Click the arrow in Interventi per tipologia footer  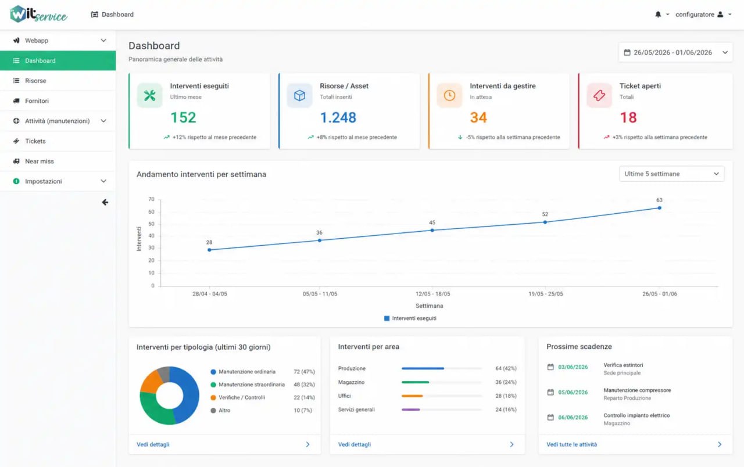[x=308, y=444]
